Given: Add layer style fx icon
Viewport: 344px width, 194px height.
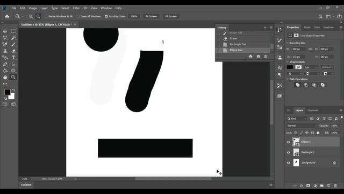Looking at the screenshot, I should coord(302,185).
